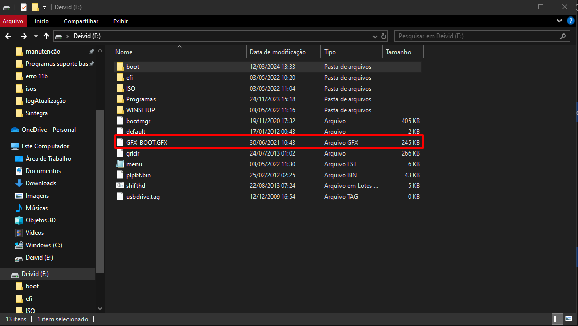Click the usbdrive.tag file icon
This screenshot has width=578, height=326.
click(x=120, y=197)
